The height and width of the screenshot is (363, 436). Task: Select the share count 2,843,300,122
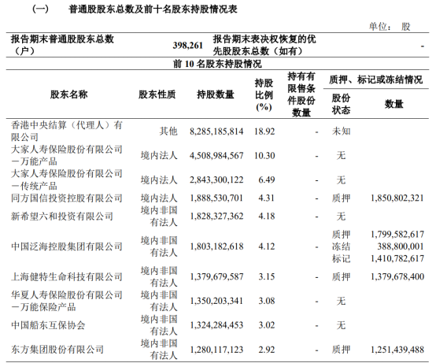pyautogui.click(x=216, y=180)
